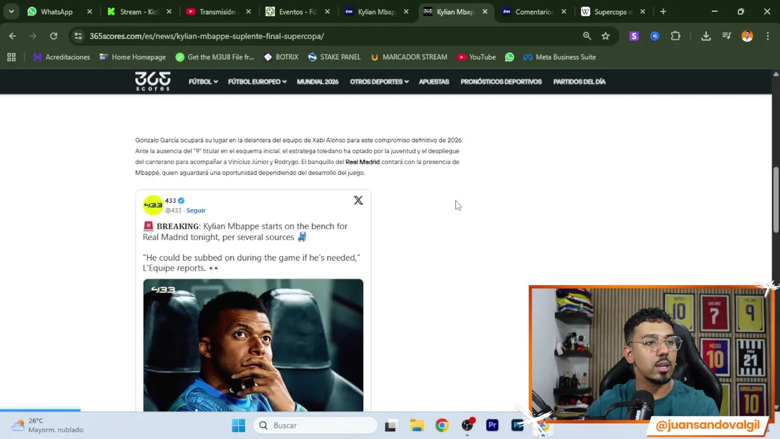Open Get the M3U8 File bookmark
The image size is (780, 439).
(214, 57)
